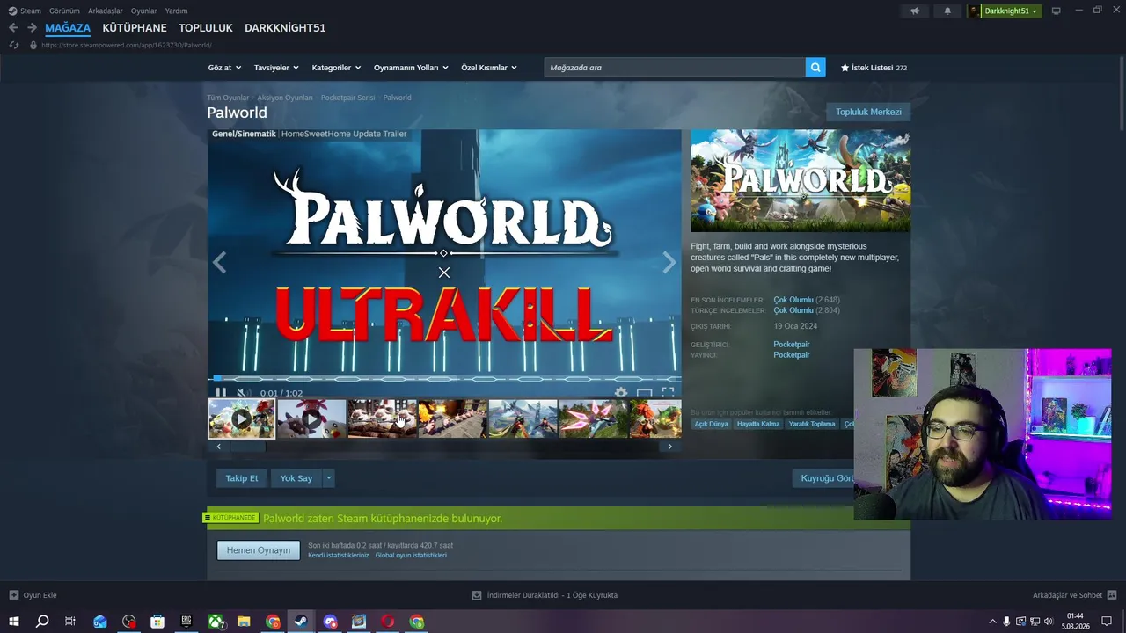Viewport: 1126px width, 633px height.
Task: Open the Pocketpair Serisi breadcrumb
Action: coord(347,98)
